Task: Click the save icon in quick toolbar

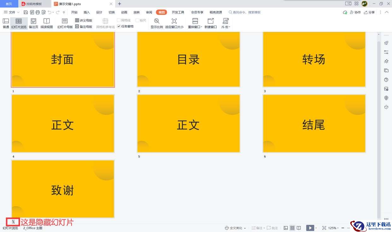Action: point(26,12)
